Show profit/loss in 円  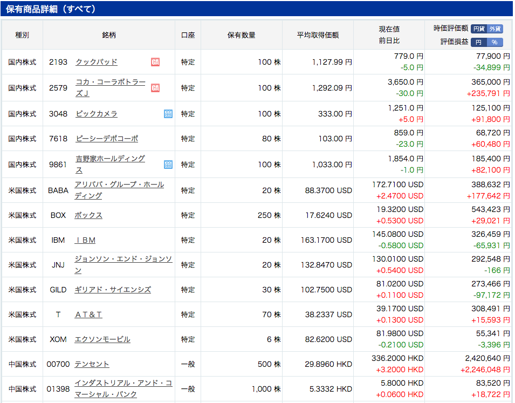(479, 42)
